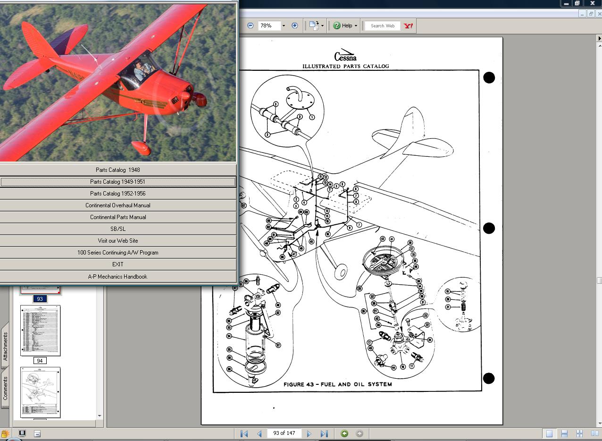Screen dimensions: 602x441
Task: Toggle continuous page layout mode
Action: coord(564,433)
